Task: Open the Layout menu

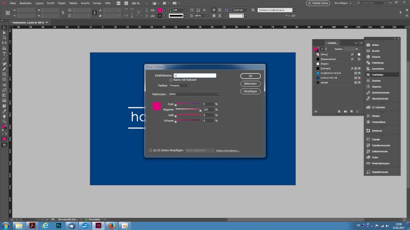Action: click(x=39, y=3)
